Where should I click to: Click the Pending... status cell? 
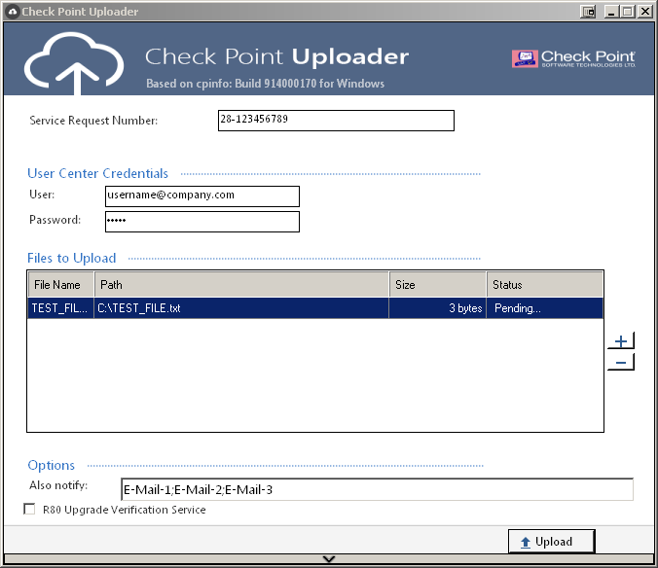(x=545, y=308)
